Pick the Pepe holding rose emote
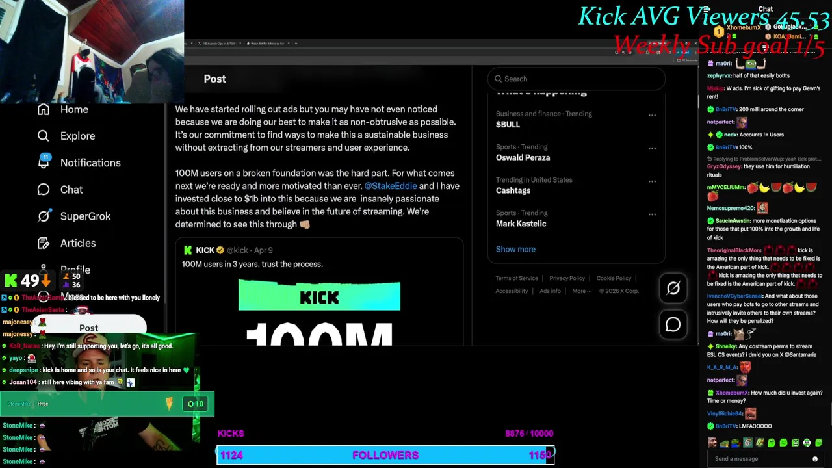Screen dimensions: 832x468 click(x=736, y=443)
